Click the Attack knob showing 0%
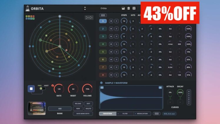 point(170,92)
